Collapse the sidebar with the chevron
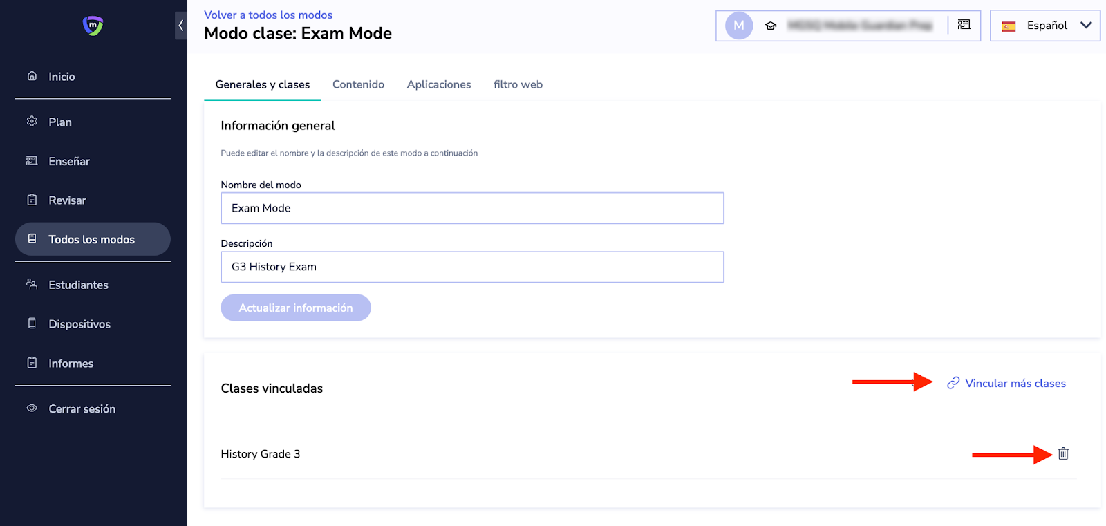Image resolution: width=1106 pixels, height=526 pixels. (180, 26)
